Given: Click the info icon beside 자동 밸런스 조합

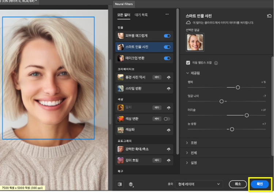Looking at the screenshot, I should click(216, 63).
